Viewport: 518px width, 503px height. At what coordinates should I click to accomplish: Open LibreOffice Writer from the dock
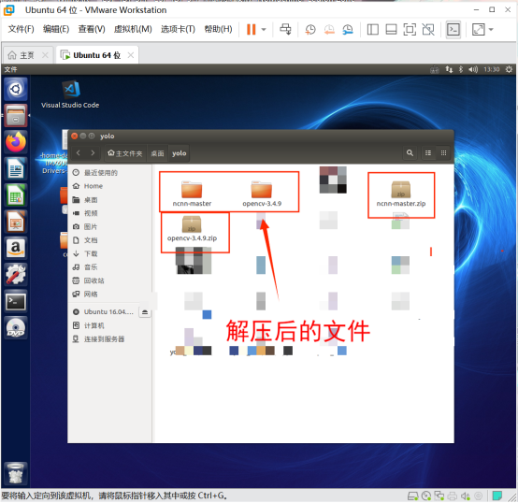[16, 168]
